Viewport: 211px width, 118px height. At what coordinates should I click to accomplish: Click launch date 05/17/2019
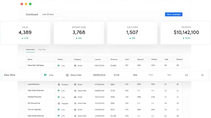pos(99,65)
